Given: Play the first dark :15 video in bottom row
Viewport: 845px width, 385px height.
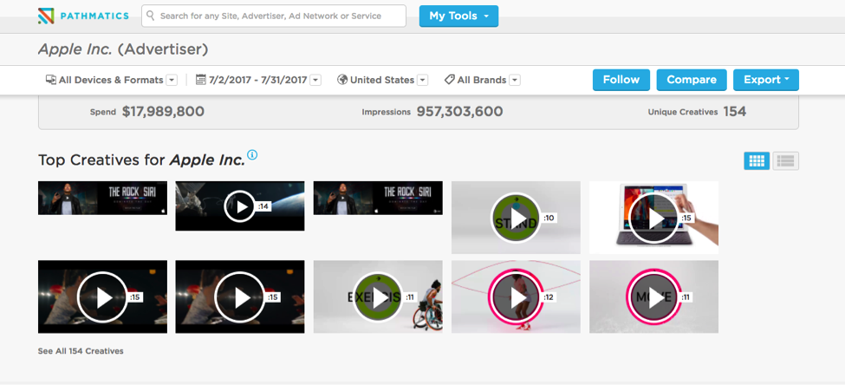Looking at the screenshot, I should (x=102, y=297).
